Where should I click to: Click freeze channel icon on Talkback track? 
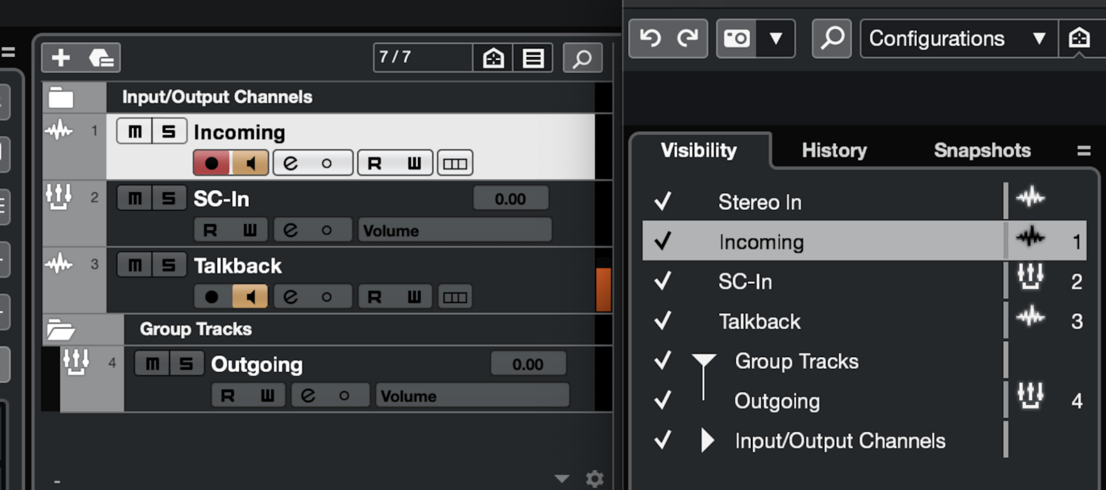pyautogui.click(x=455, y=297)
